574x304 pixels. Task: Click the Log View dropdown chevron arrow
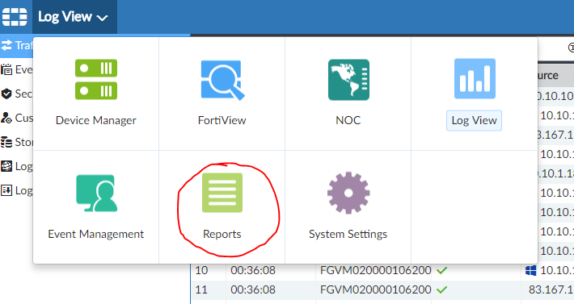tap(102, 18)
